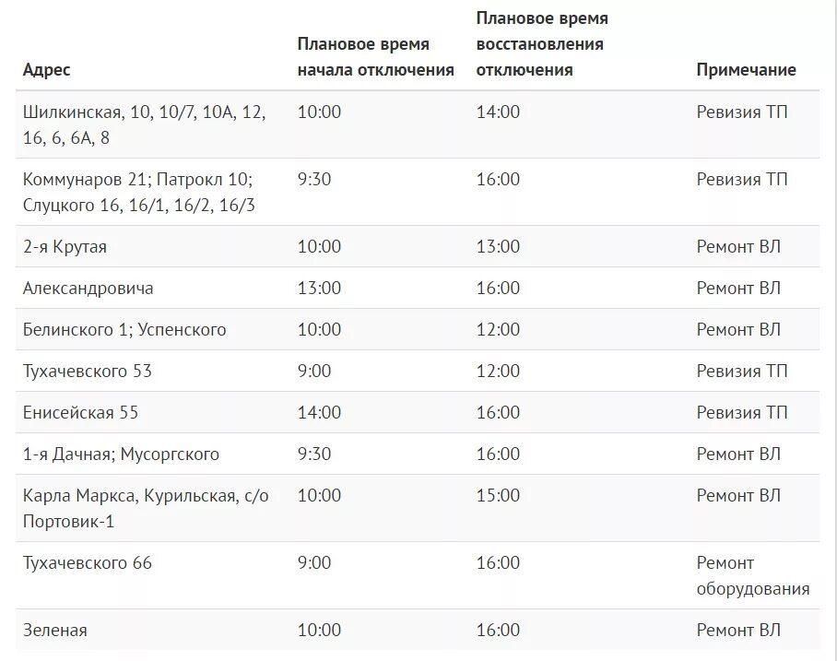Click the 'Примечание' column header
The width and height of the screenshot is (837, 661).
(746, 69)
